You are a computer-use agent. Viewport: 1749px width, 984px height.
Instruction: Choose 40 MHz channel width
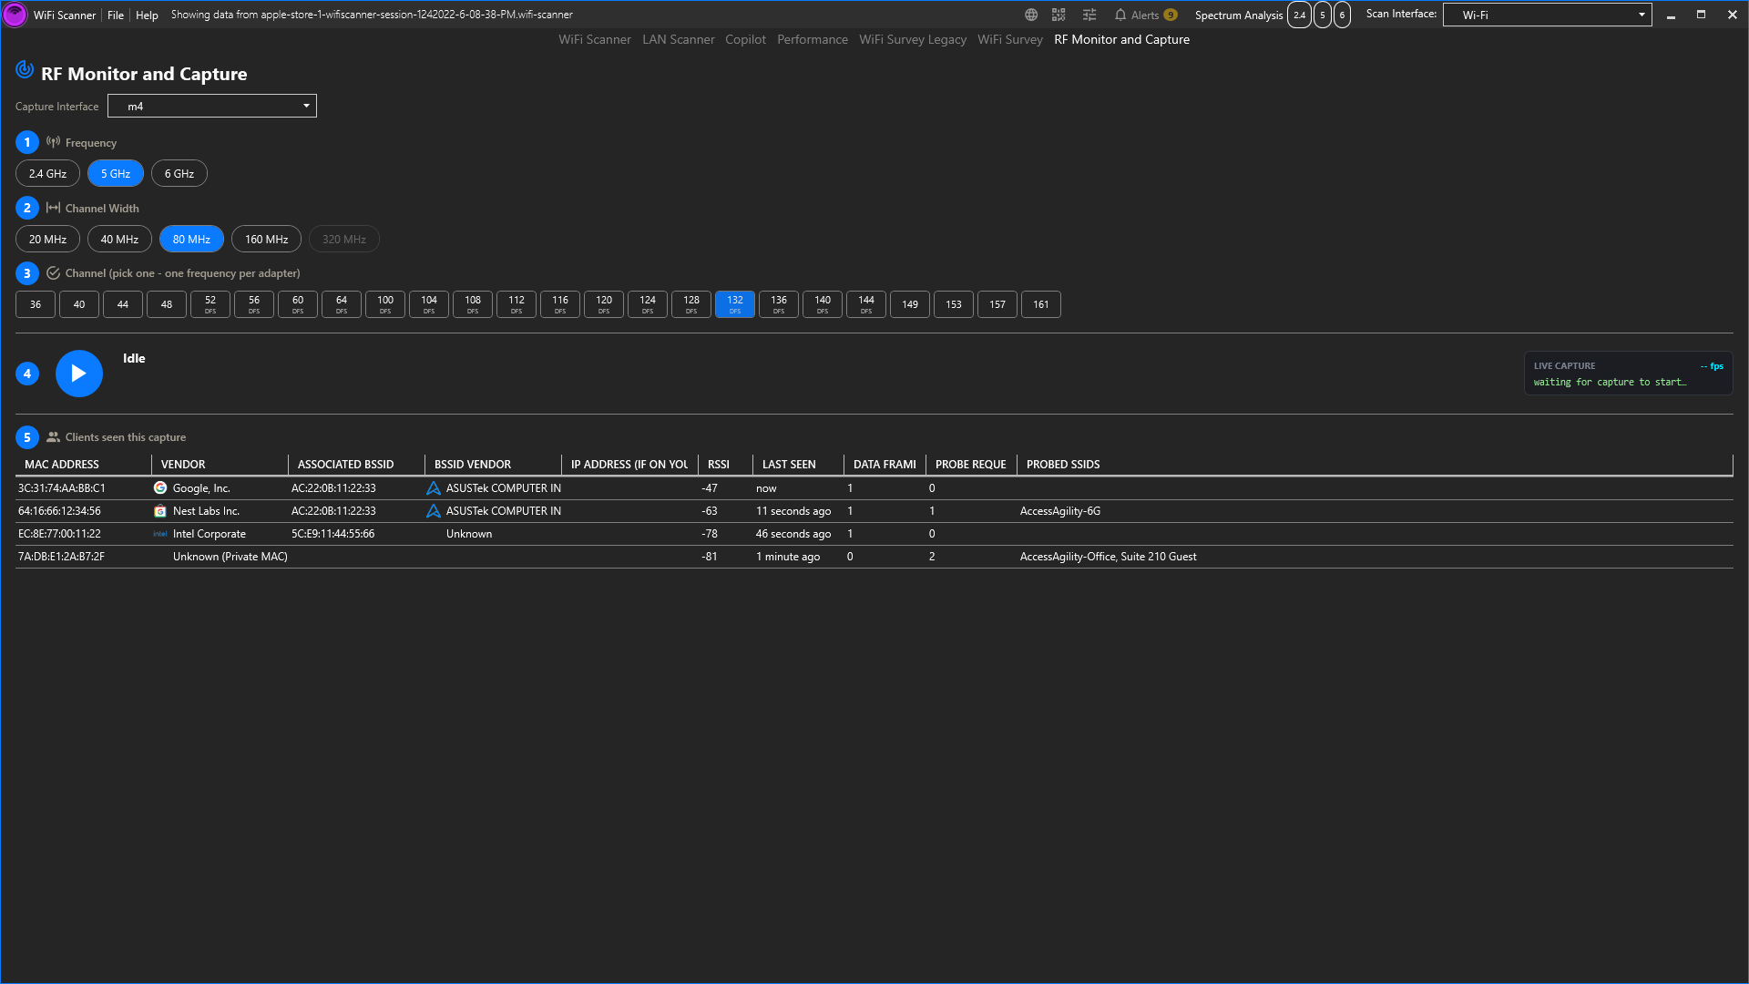(119, 239)
